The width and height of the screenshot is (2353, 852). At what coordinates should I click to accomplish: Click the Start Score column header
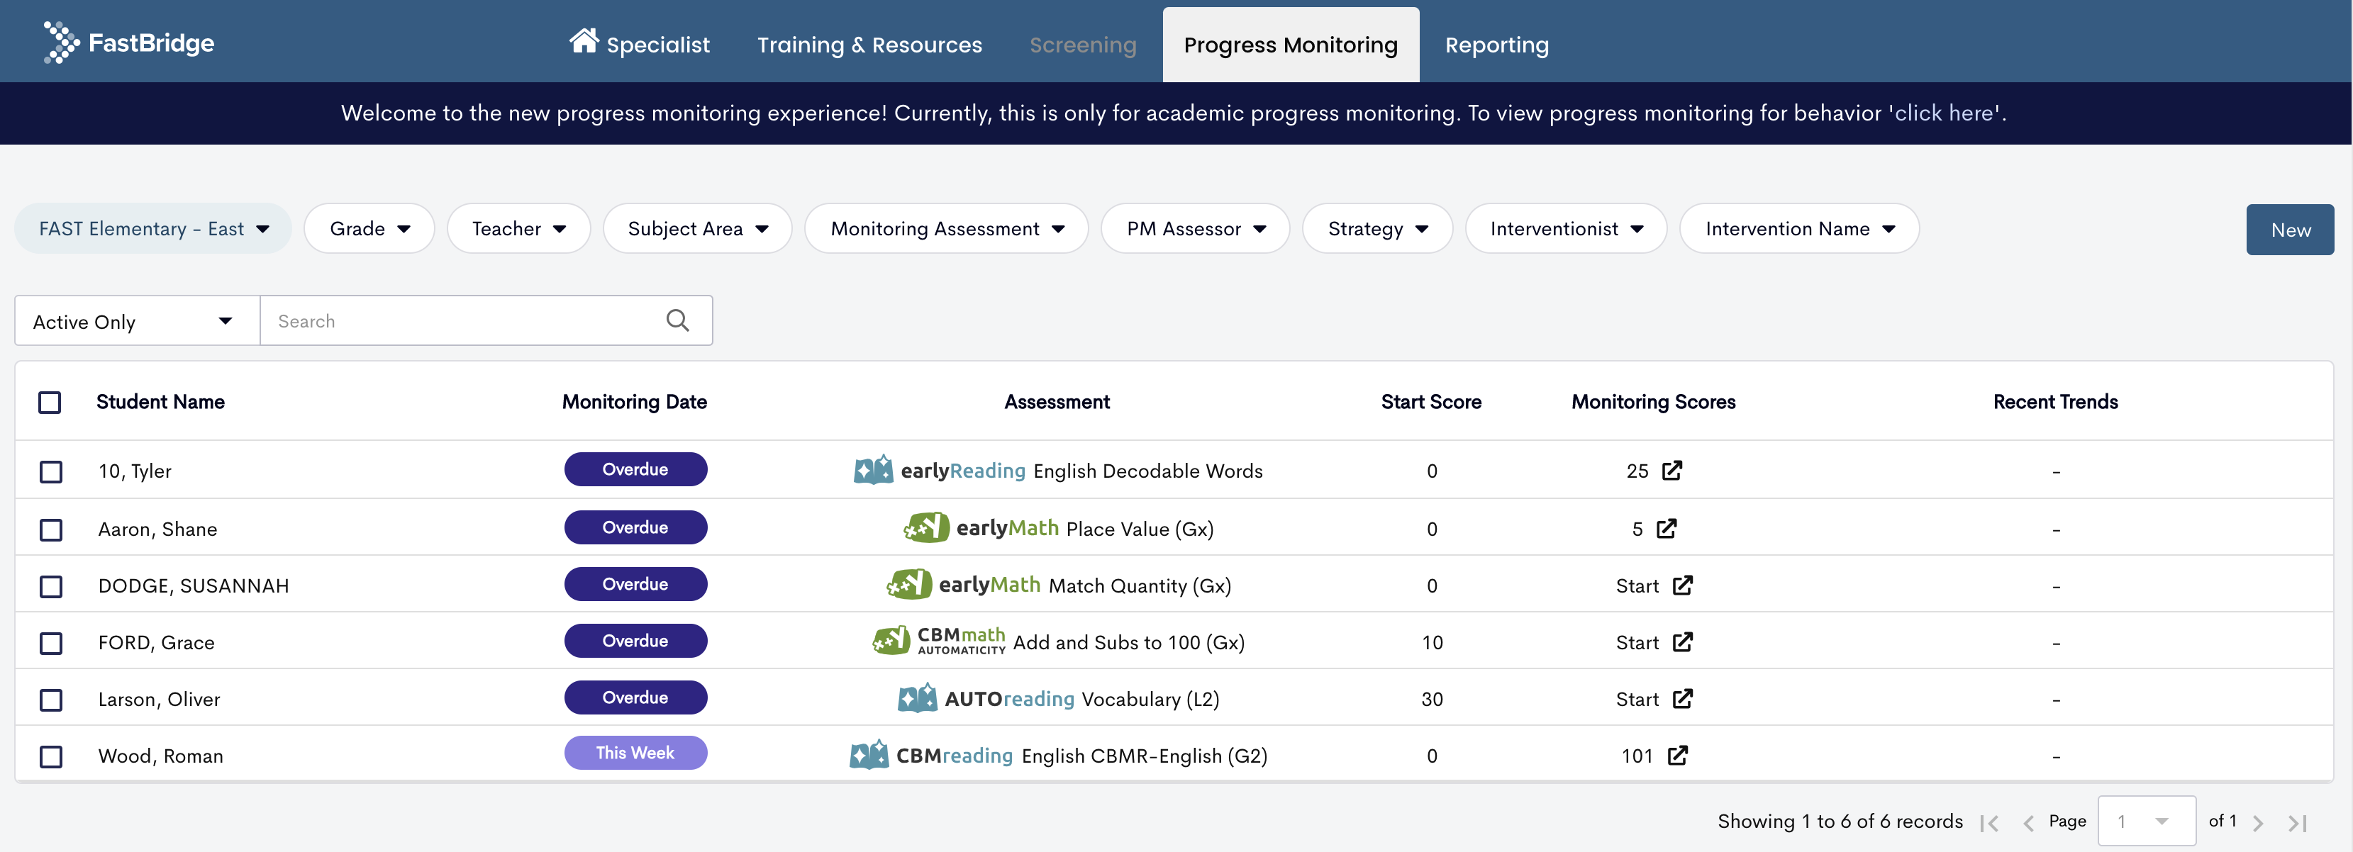1431,402
